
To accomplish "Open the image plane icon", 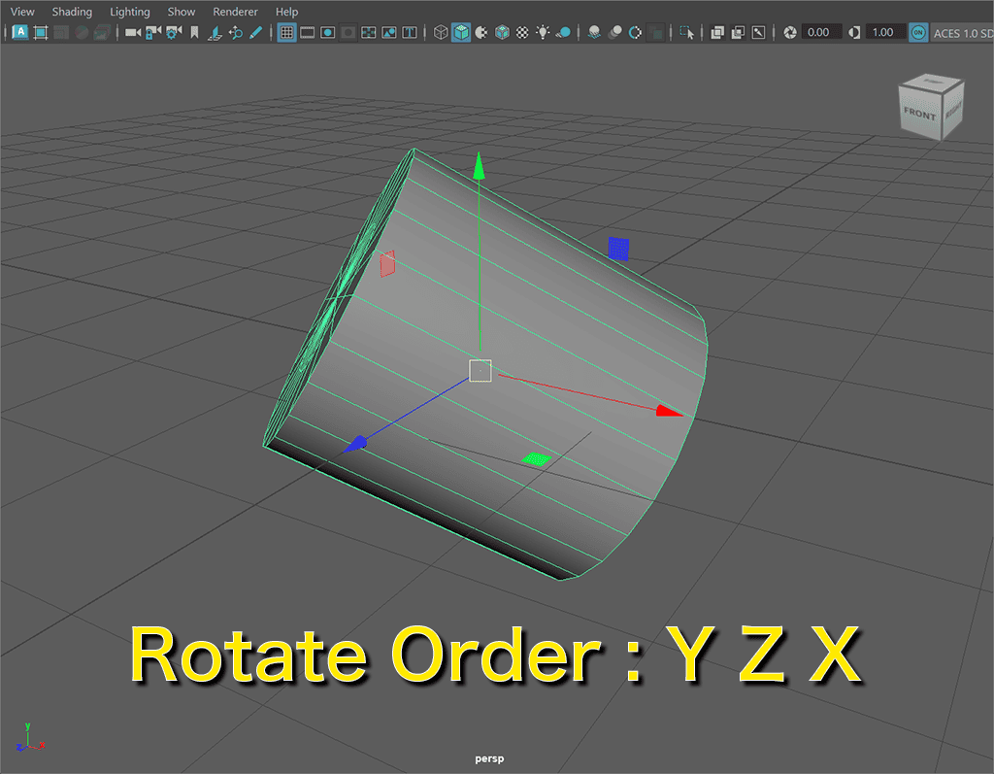I will coord(215,32).
